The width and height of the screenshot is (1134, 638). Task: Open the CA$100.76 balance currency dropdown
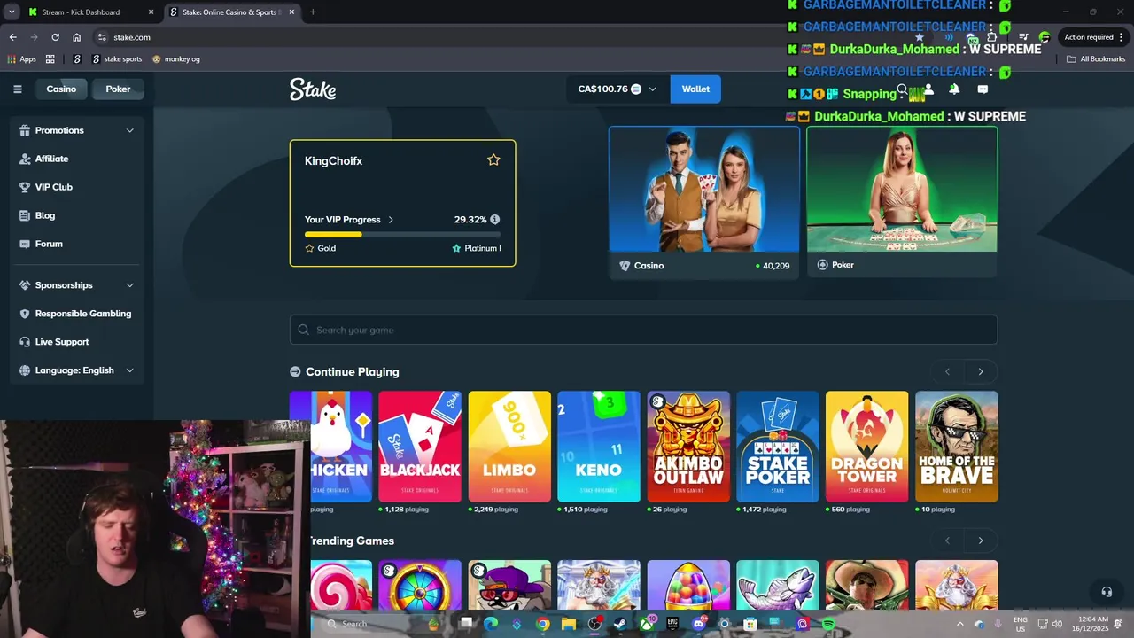(x=617, y=89)
